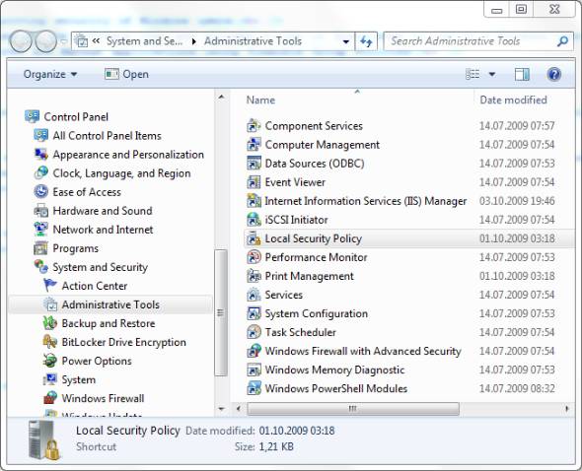Click the Task Scheduler clock icon
The image size is (582, 471).
pyautogui.click(x=254, y=332)
